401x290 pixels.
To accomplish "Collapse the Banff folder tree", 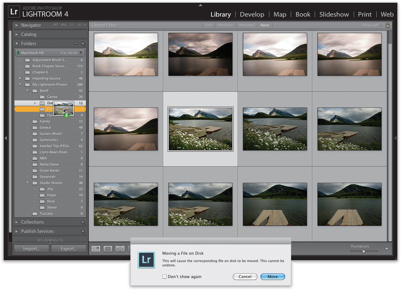I will (28, 91).
